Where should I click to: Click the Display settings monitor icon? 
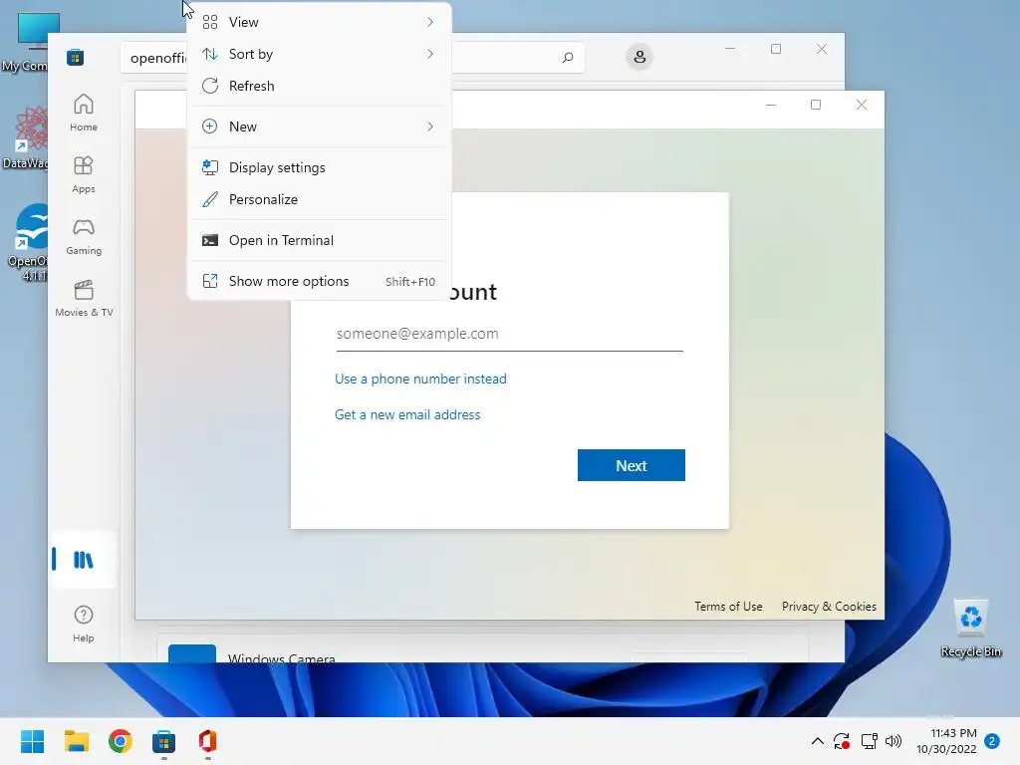coord(209,167)
